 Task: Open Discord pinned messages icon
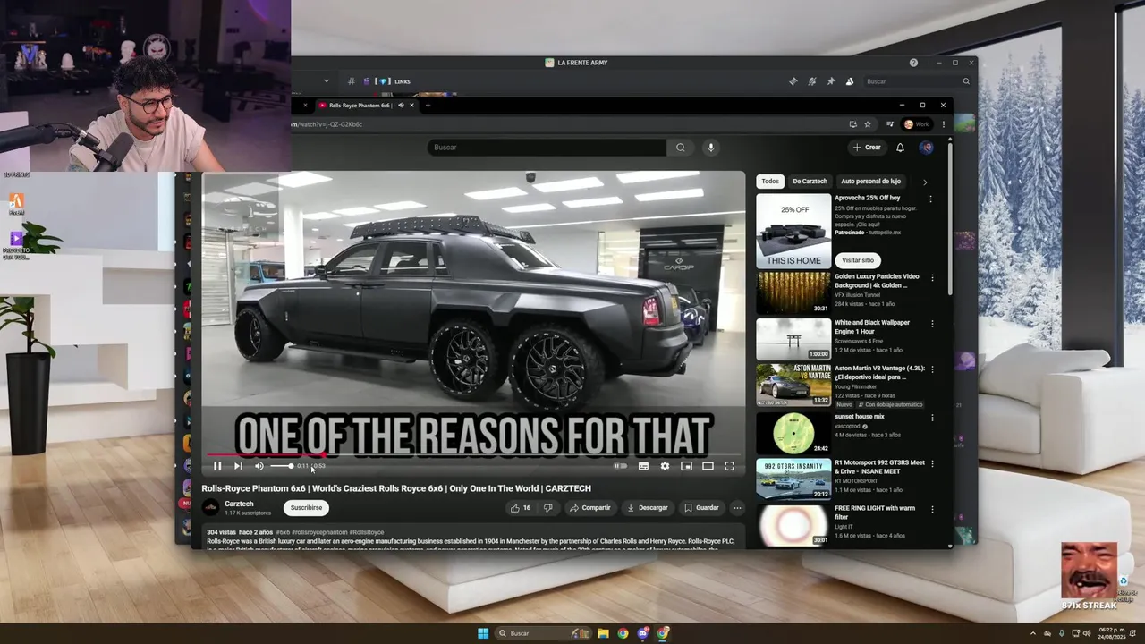point(830,81)
